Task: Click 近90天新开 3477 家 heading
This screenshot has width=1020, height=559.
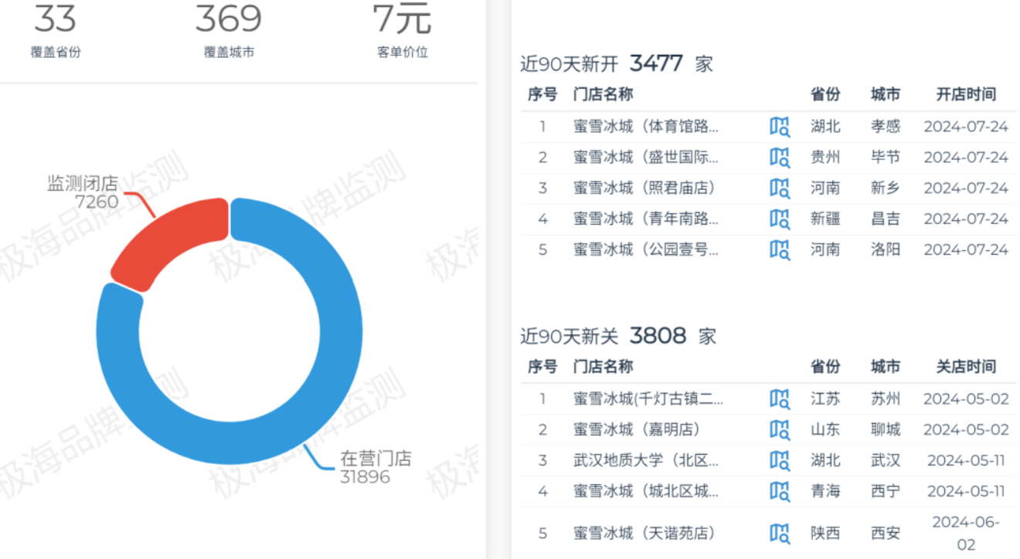Action: 617,63
